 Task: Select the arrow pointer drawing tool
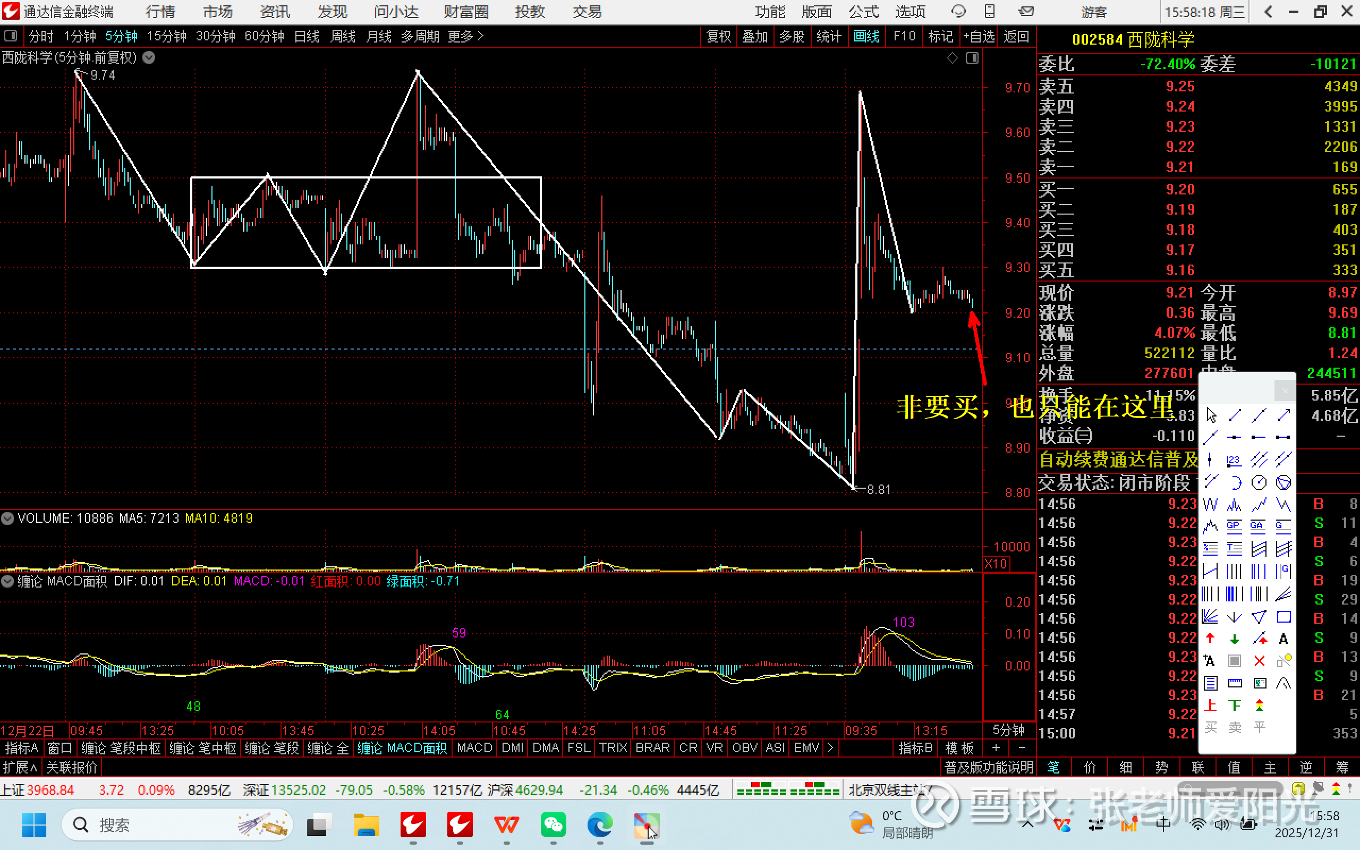click(1211, 415)
